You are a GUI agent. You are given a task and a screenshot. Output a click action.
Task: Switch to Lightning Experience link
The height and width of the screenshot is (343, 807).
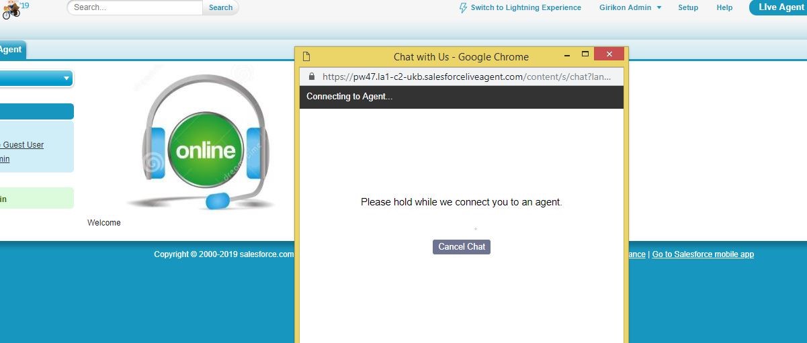coord(525,7)
